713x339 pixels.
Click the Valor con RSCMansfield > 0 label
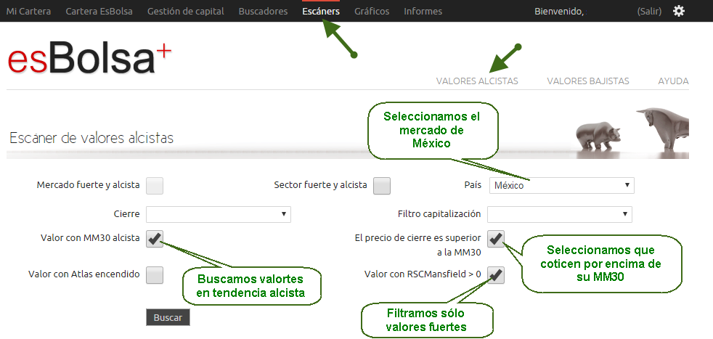pyautogui.click(x=423, y=274)
